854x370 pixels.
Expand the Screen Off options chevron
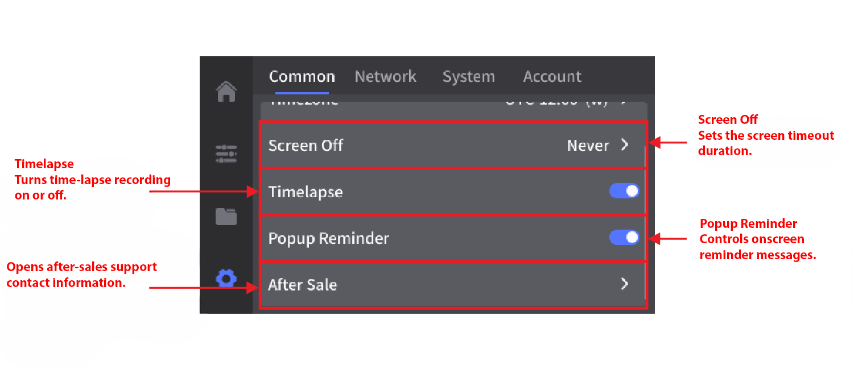(624, 145)
